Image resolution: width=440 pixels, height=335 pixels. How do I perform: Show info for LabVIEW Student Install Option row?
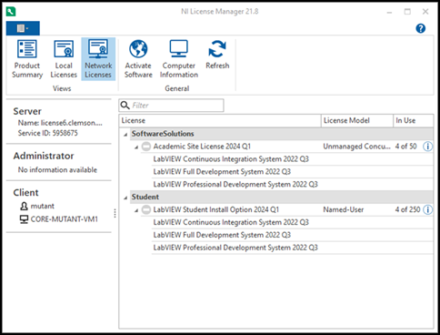(x=427, y=209)
